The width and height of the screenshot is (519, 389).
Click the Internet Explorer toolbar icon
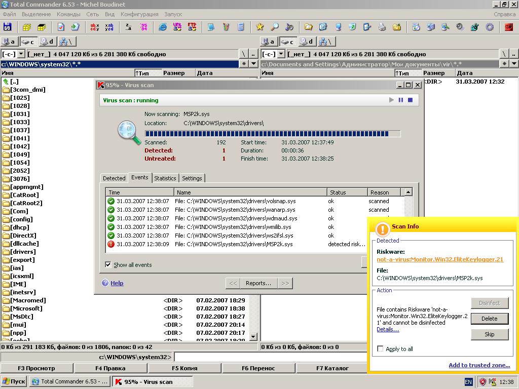coord(163,27)
